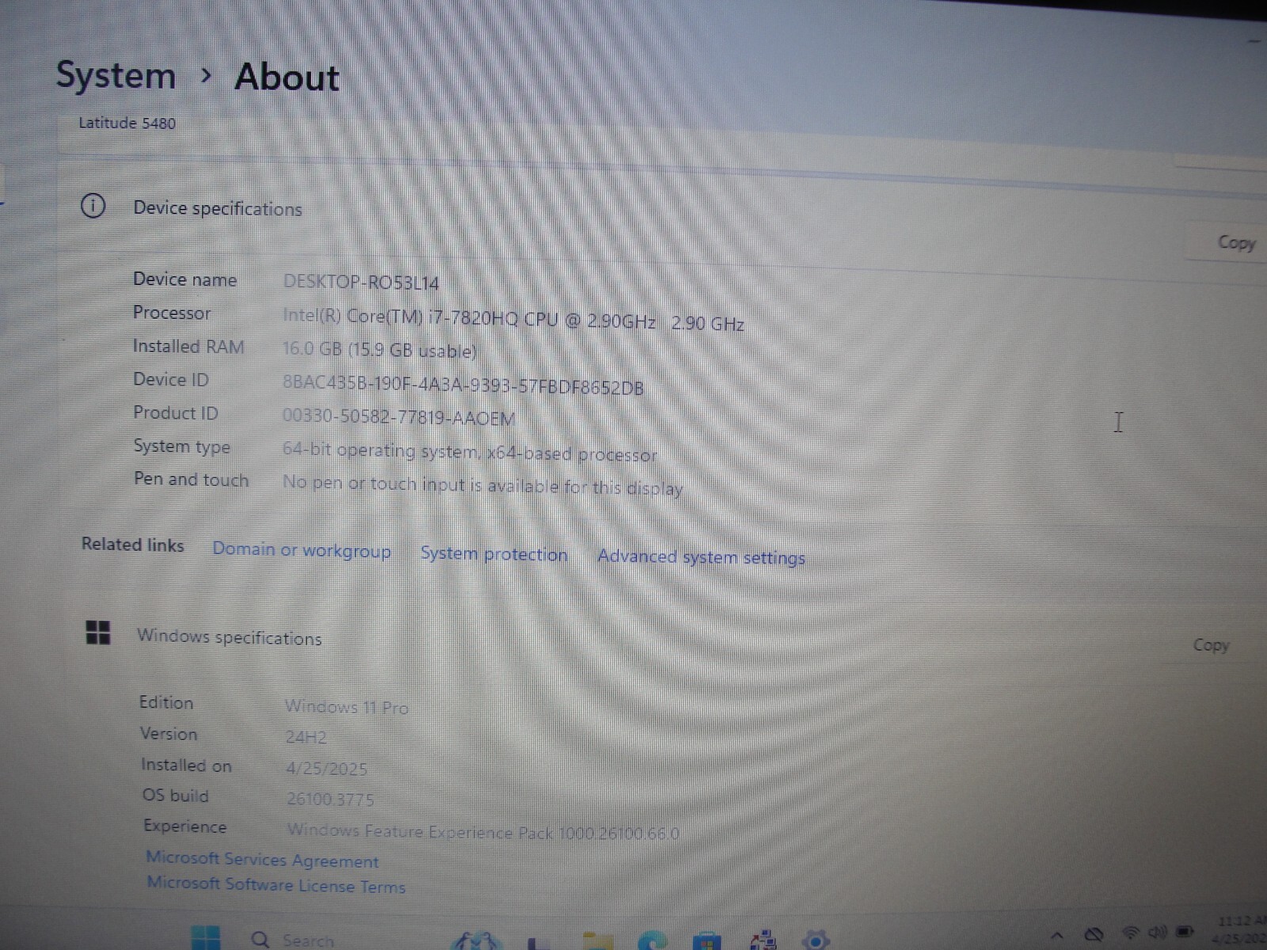Open the Microsoft Services Agreement link
1267x950 pixels.
(x=262, y=860)
